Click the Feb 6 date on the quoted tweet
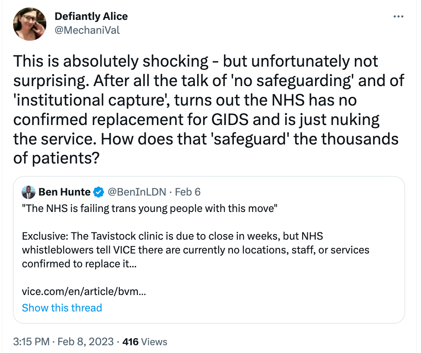Viewport: 421px width, 353px height. tap(188, 192)
